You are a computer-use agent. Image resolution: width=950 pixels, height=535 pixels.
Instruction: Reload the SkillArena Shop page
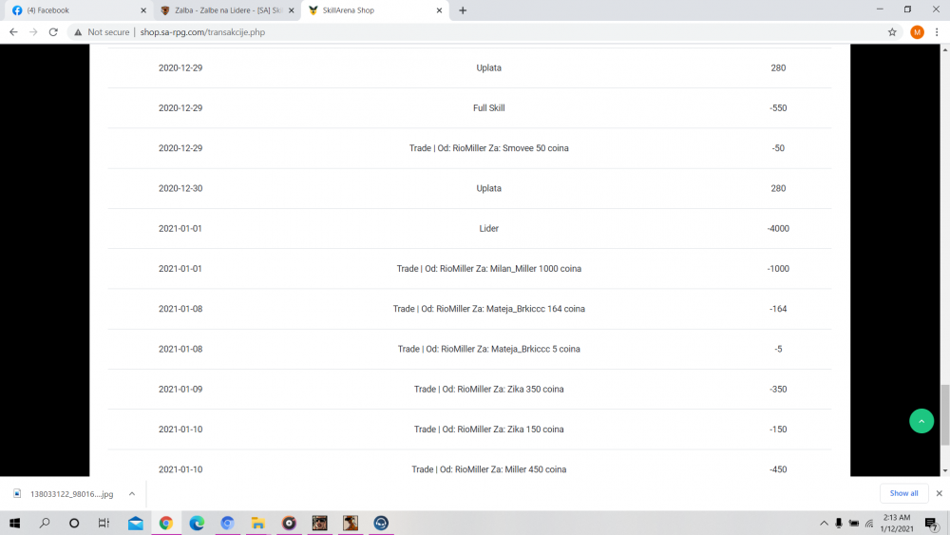[x=53, y=31]
